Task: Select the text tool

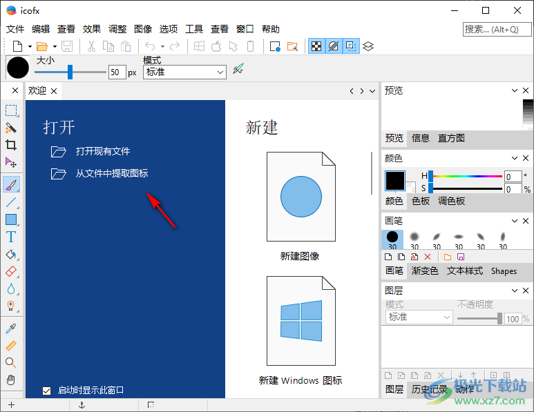Action: point(11,237)
